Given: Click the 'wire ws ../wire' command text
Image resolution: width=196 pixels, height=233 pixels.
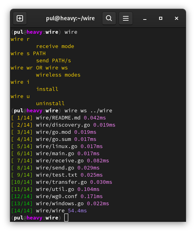Looking at the screenshot, I should [88, 111].
